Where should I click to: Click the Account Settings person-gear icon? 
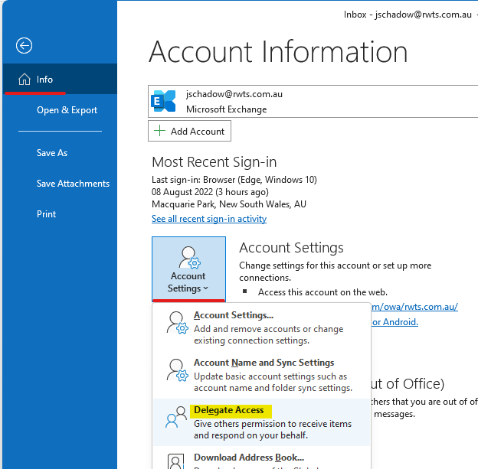(188, 256)
